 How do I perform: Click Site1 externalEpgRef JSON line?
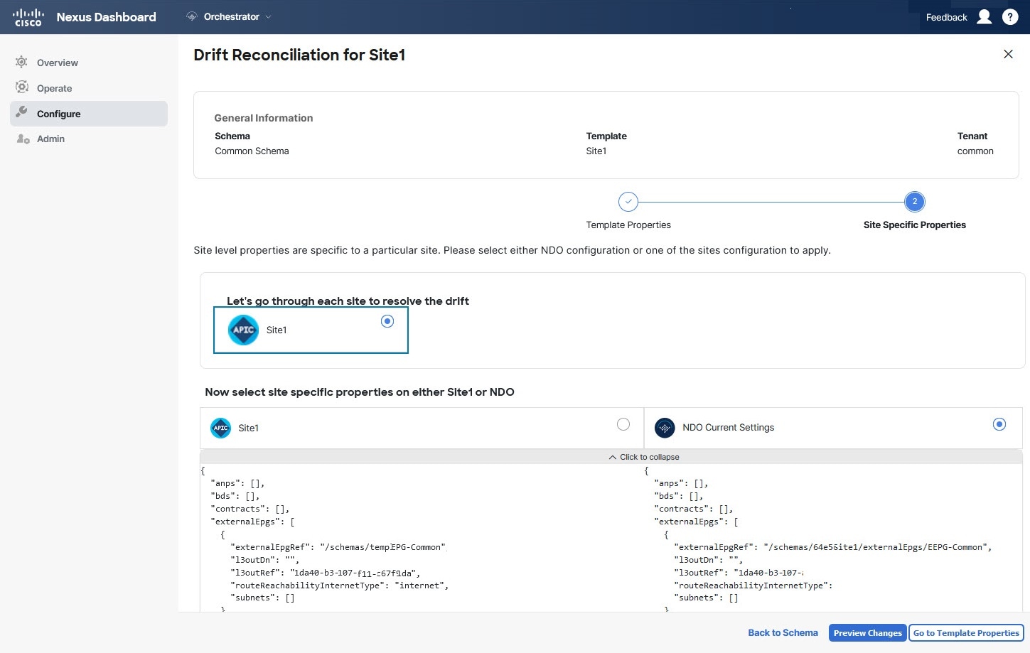coord(338,547)
